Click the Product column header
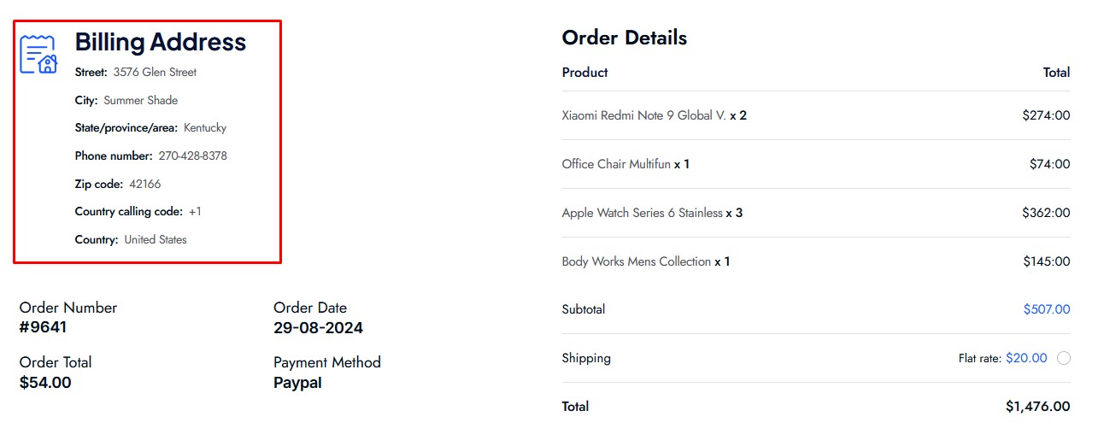Viewport: 1104px width, 446px height. [x=585, y=73]
